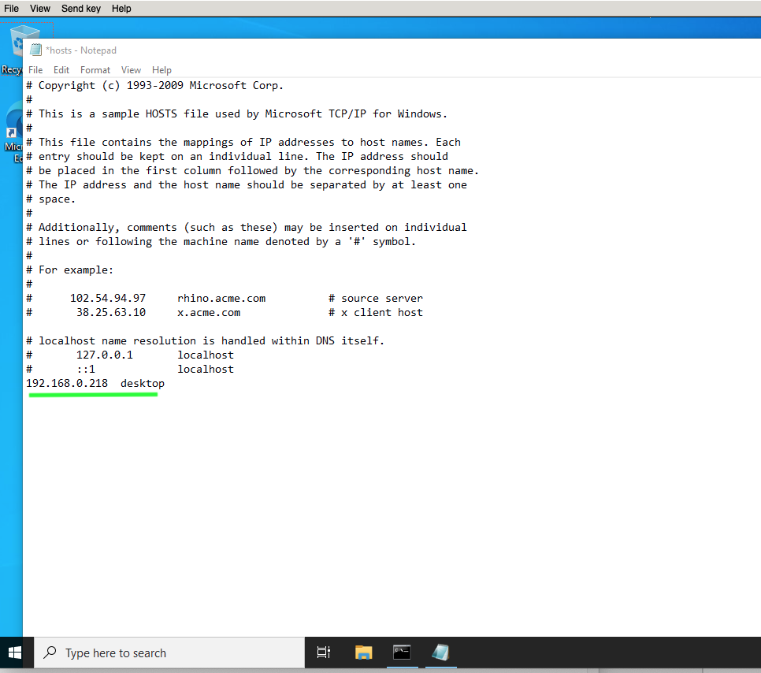Click the IP address 192.168.0.218
This screenshot has height=673, width=761.
67,383
